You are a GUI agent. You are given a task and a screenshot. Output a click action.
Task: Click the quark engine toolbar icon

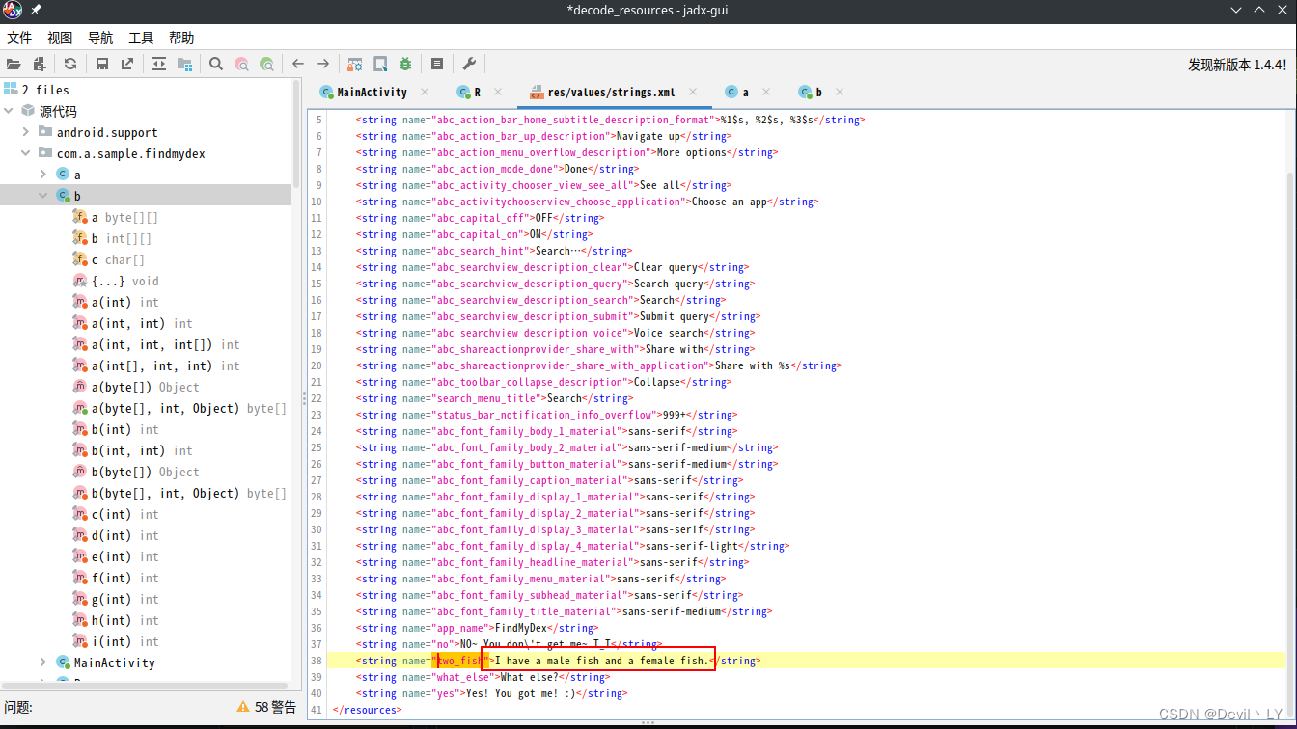click(380, 64)
